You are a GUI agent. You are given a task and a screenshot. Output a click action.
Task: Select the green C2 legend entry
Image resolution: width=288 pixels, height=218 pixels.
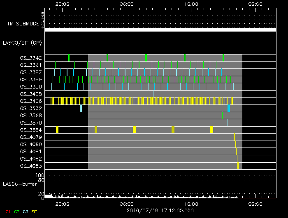[x=17, y=211]
